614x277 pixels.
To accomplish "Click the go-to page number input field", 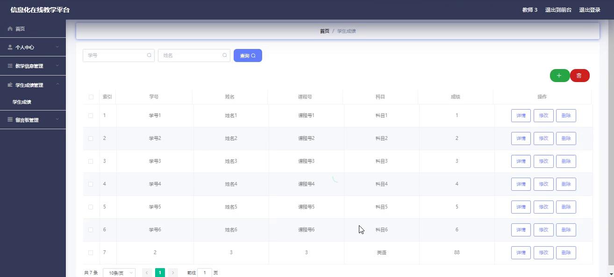I will point(205,273).
